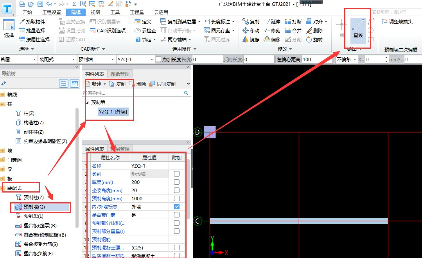Screen dimensions: 422x258
Task: Toggle the 点加长度 checkbox
Action: tap(158, 60)
